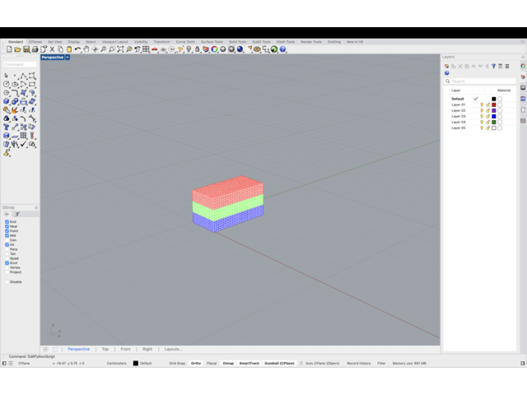Image resolution: width=527 pixels, height=395 pixels.
Task: Click the padlock Lock objects icon
Action: point(198,49)
